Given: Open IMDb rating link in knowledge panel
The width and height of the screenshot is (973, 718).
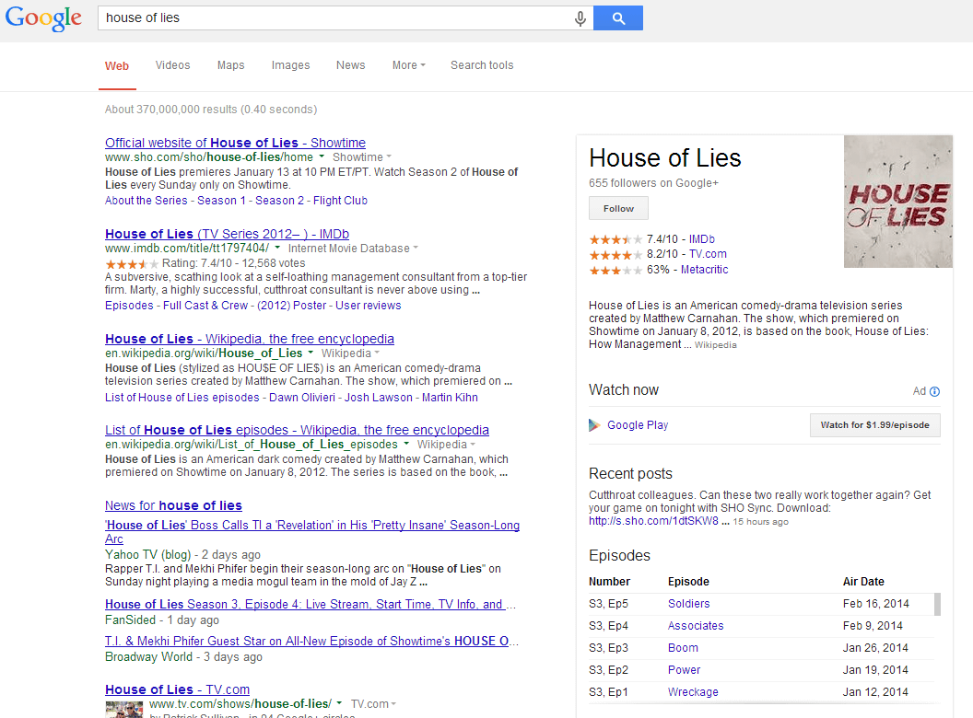Looking at the screenshot, I should [702, 238].
